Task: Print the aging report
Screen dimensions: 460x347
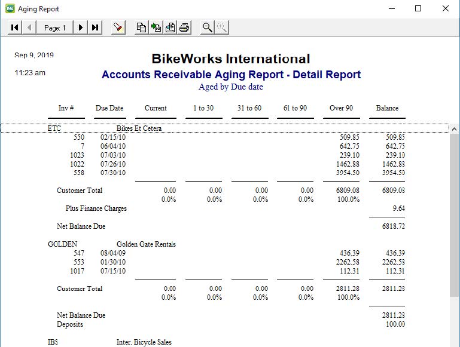Action: 184,27
